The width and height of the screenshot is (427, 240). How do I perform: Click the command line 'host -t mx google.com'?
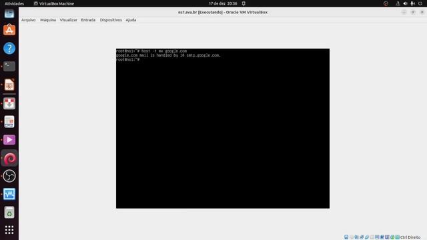point(164,51)
